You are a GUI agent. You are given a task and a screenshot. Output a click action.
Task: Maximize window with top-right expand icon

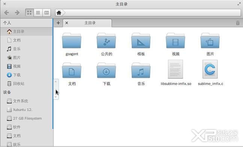pyautogui.click(x=239, y=4)
